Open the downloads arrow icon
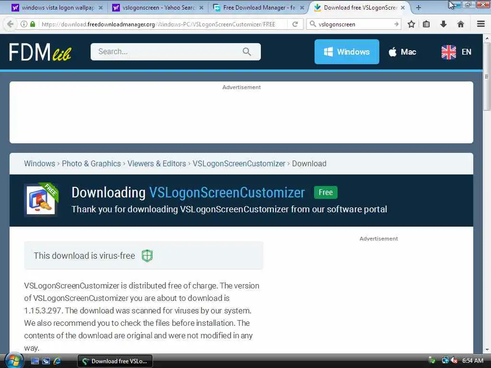Screen dimensions: 491x368 click(x=444, y=24)
